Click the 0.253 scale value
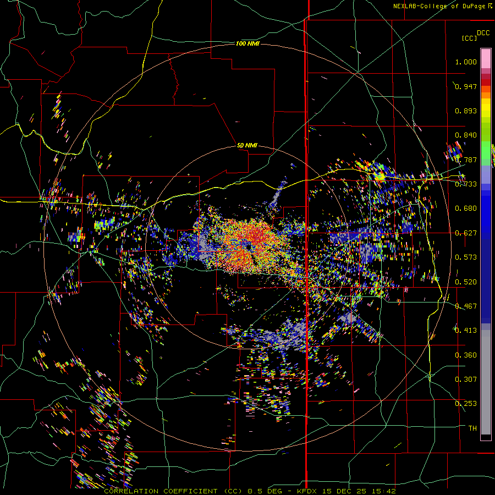The image size is (495, 495). 466,404
